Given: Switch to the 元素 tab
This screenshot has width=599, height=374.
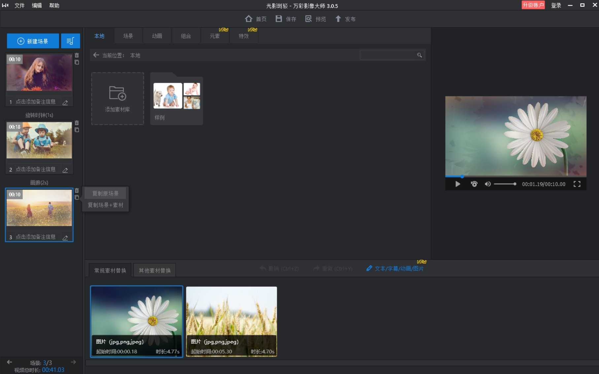Looking at the screenshot, I should [x=215, y=36].
